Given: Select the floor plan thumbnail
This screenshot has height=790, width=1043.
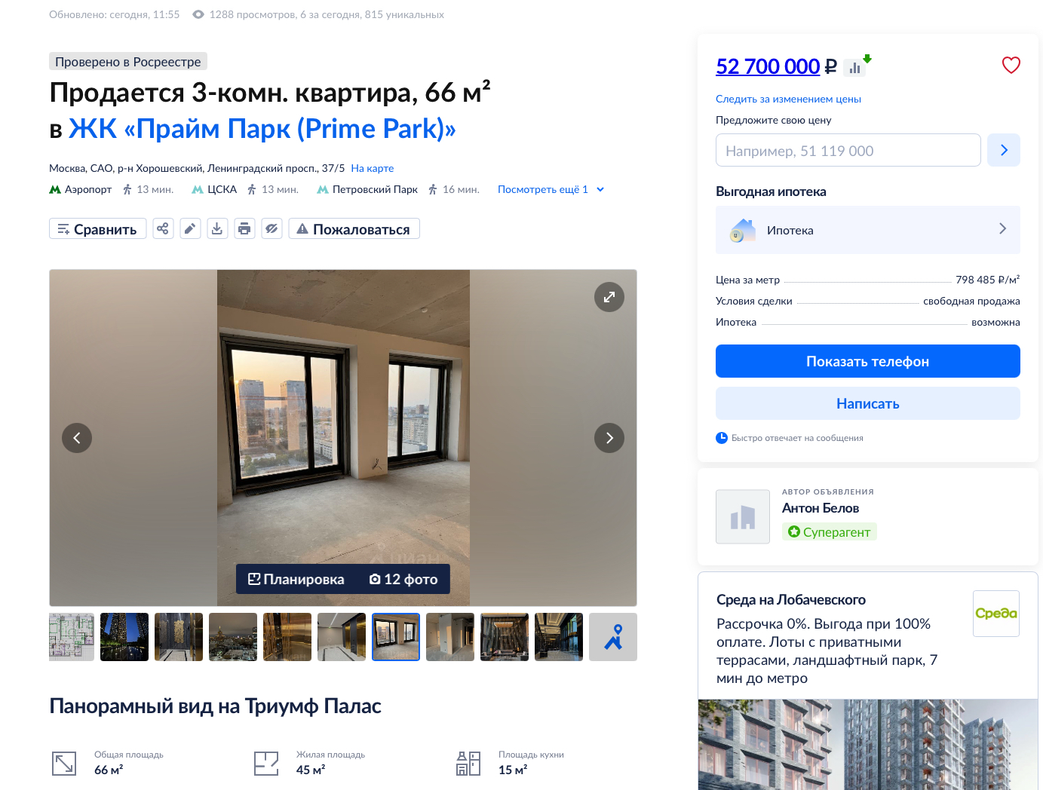Looking at the screenshot, I should (72, 637).
